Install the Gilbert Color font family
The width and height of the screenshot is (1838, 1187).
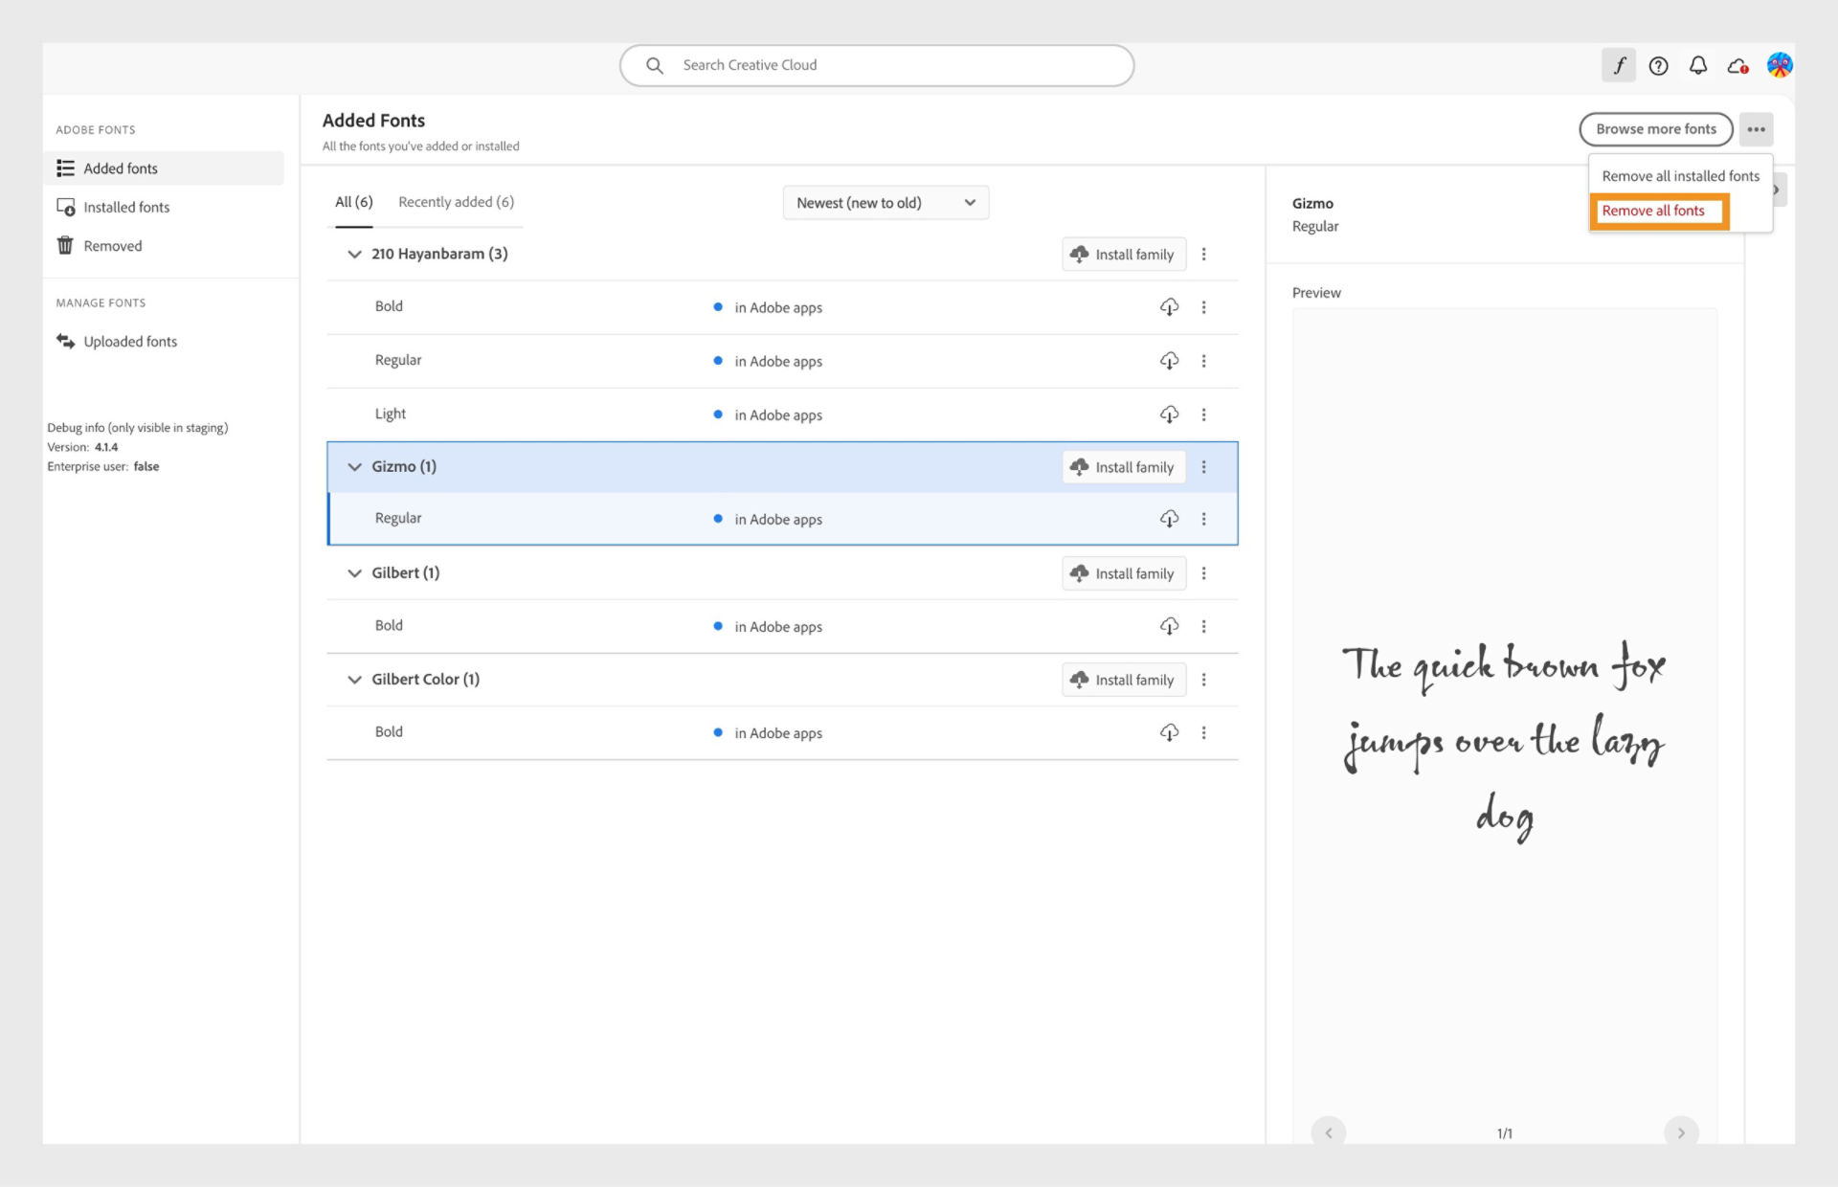point(1123,680)
